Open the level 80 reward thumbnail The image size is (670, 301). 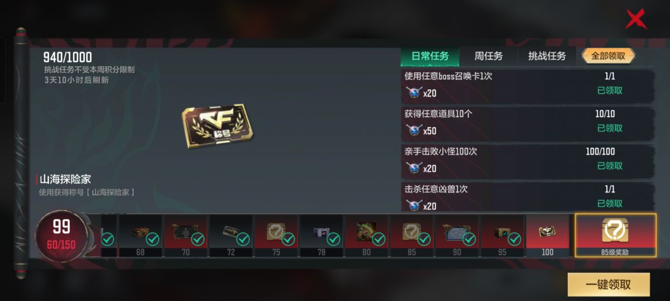pos(366,236)
